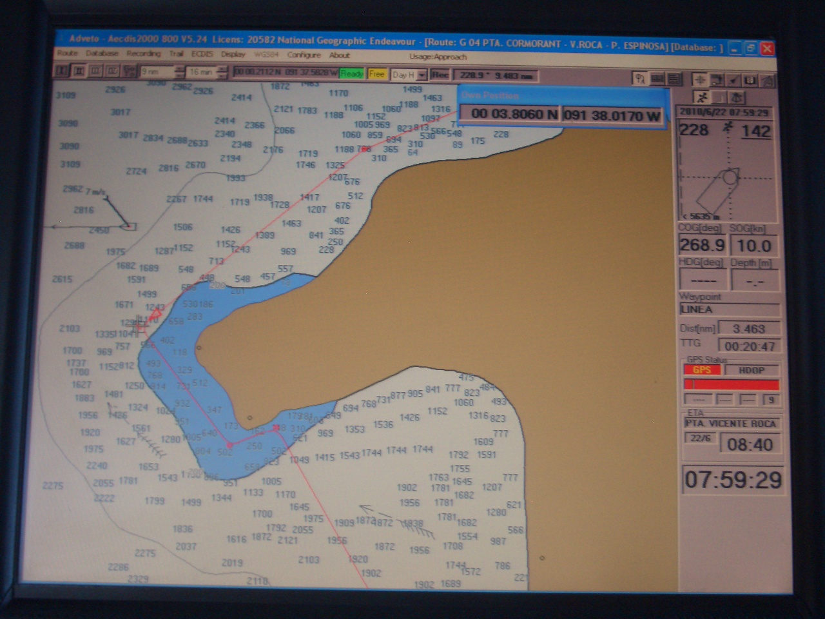Click the crosshair center-ship icon in toolbar

[699, 79]
